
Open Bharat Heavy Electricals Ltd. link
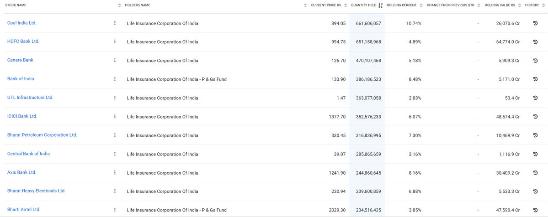coord(37,191)
